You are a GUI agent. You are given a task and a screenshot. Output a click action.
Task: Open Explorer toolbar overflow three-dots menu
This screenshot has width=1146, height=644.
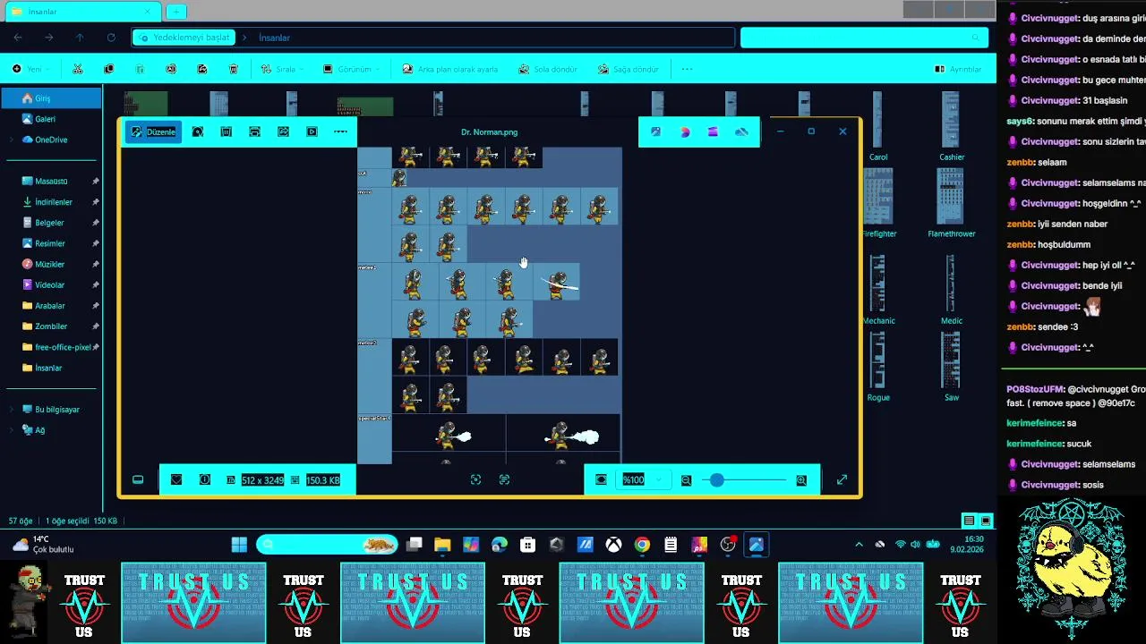[687, 69]
